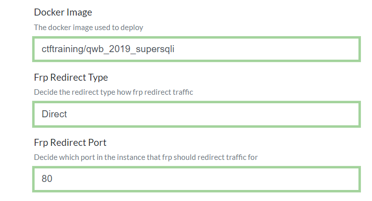Image resolution: width=372 pixels, height=201 pixels.
Task: Click the word "deploy" in Docker Image hint
Action: click(x=132, y=28)
